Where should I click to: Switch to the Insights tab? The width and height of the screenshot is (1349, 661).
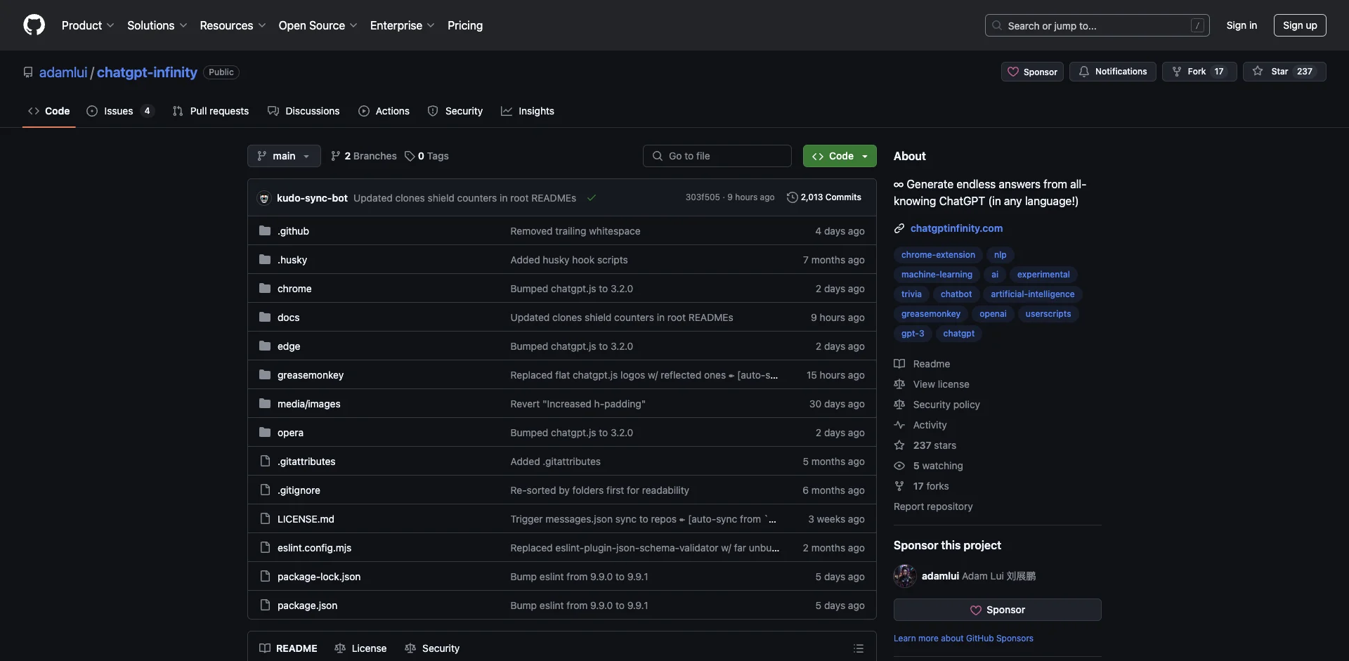[x=528, y=111]
